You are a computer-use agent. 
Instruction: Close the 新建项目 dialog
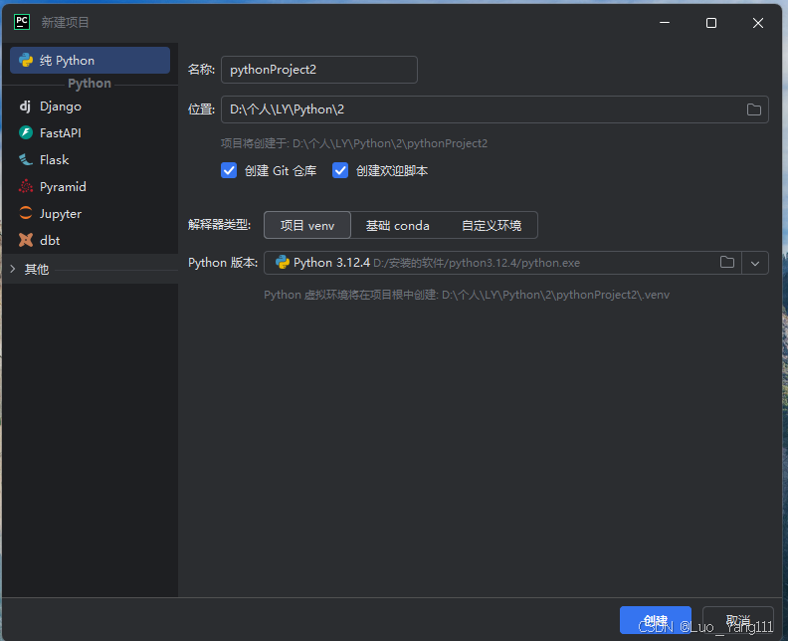point(758,23)
